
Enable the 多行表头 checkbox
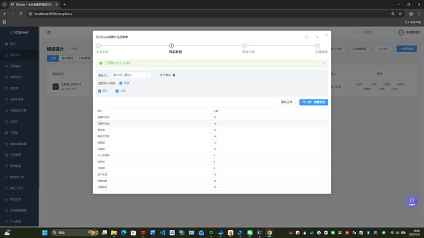click(x=157, y=75)
